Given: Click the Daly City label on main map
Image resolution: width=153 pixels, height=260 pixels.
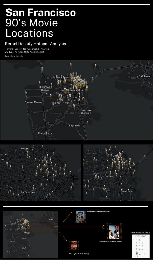Looking at the screenshot, I should click(45, 133).
